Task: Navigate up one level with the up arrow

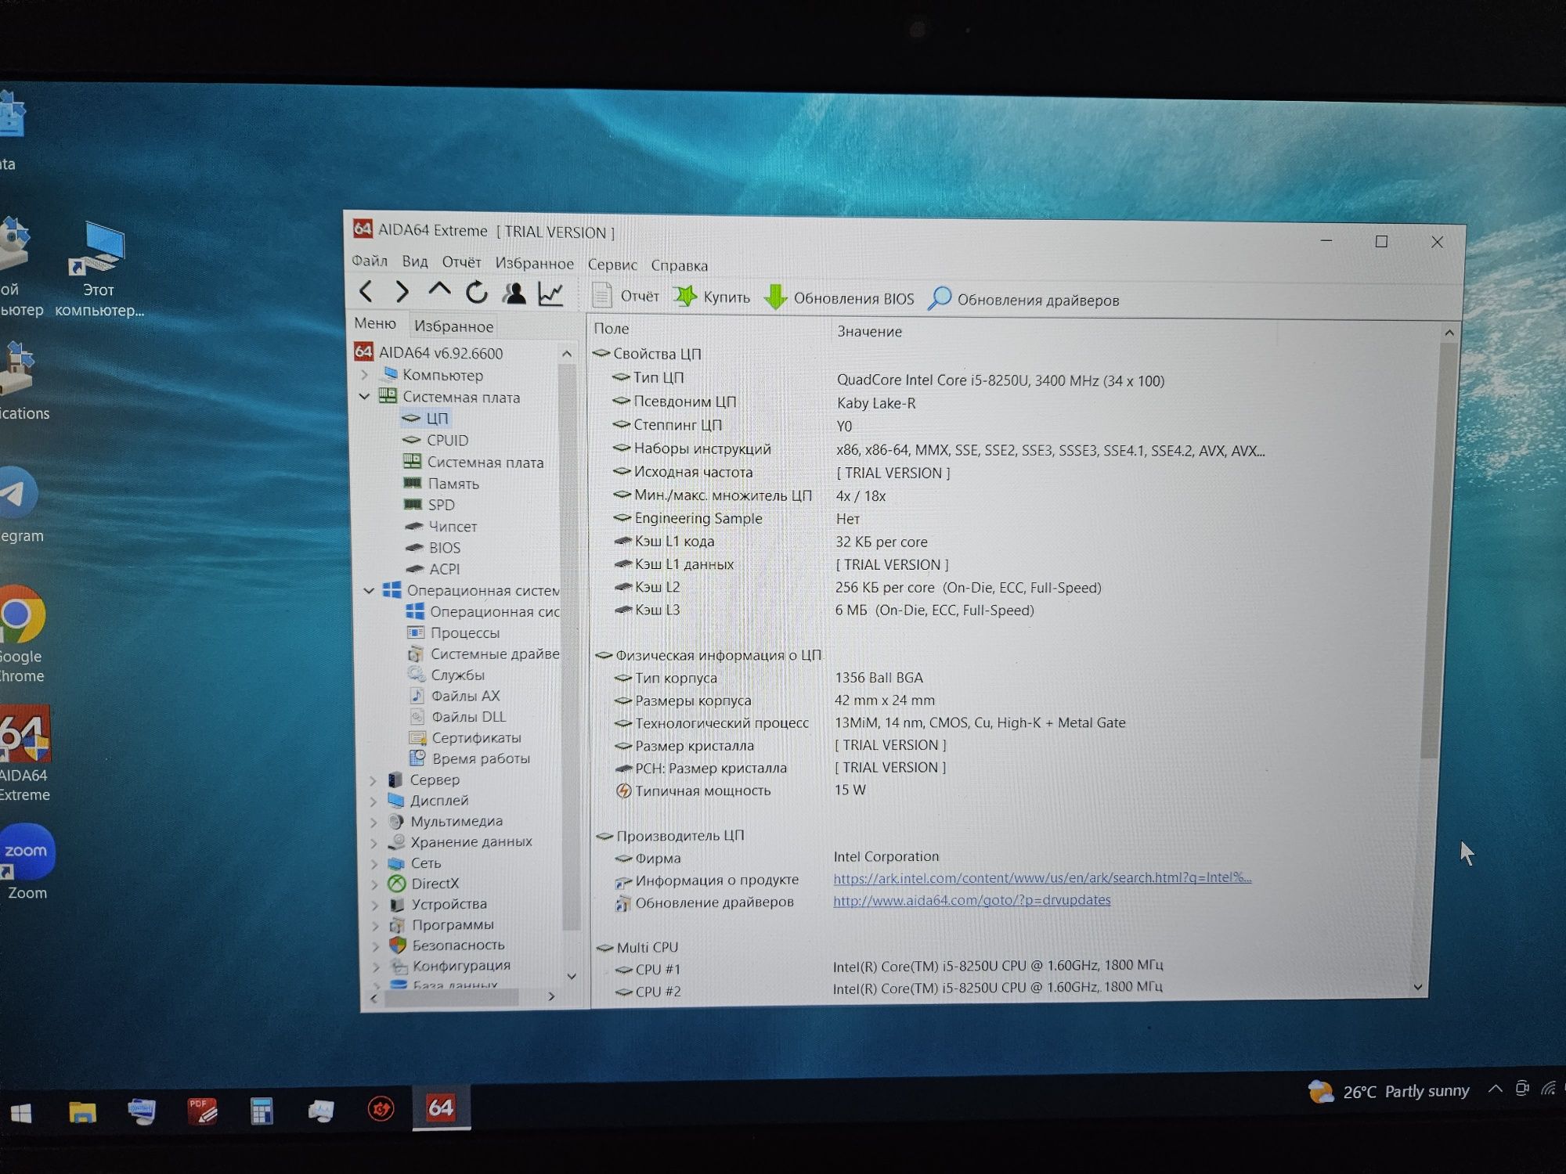Action: point(439,291)
